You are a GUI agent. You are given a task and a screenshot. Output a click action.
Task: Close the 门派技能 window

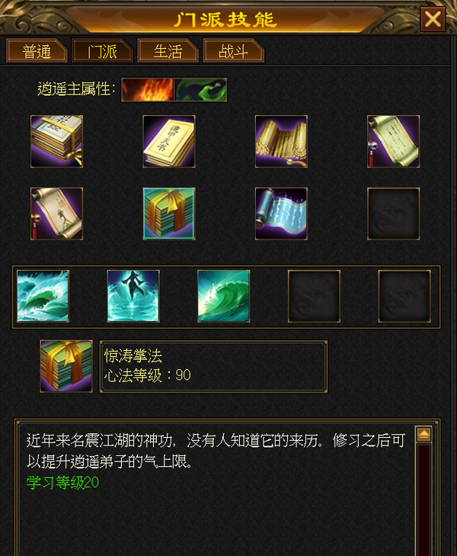tap(433, 19)
